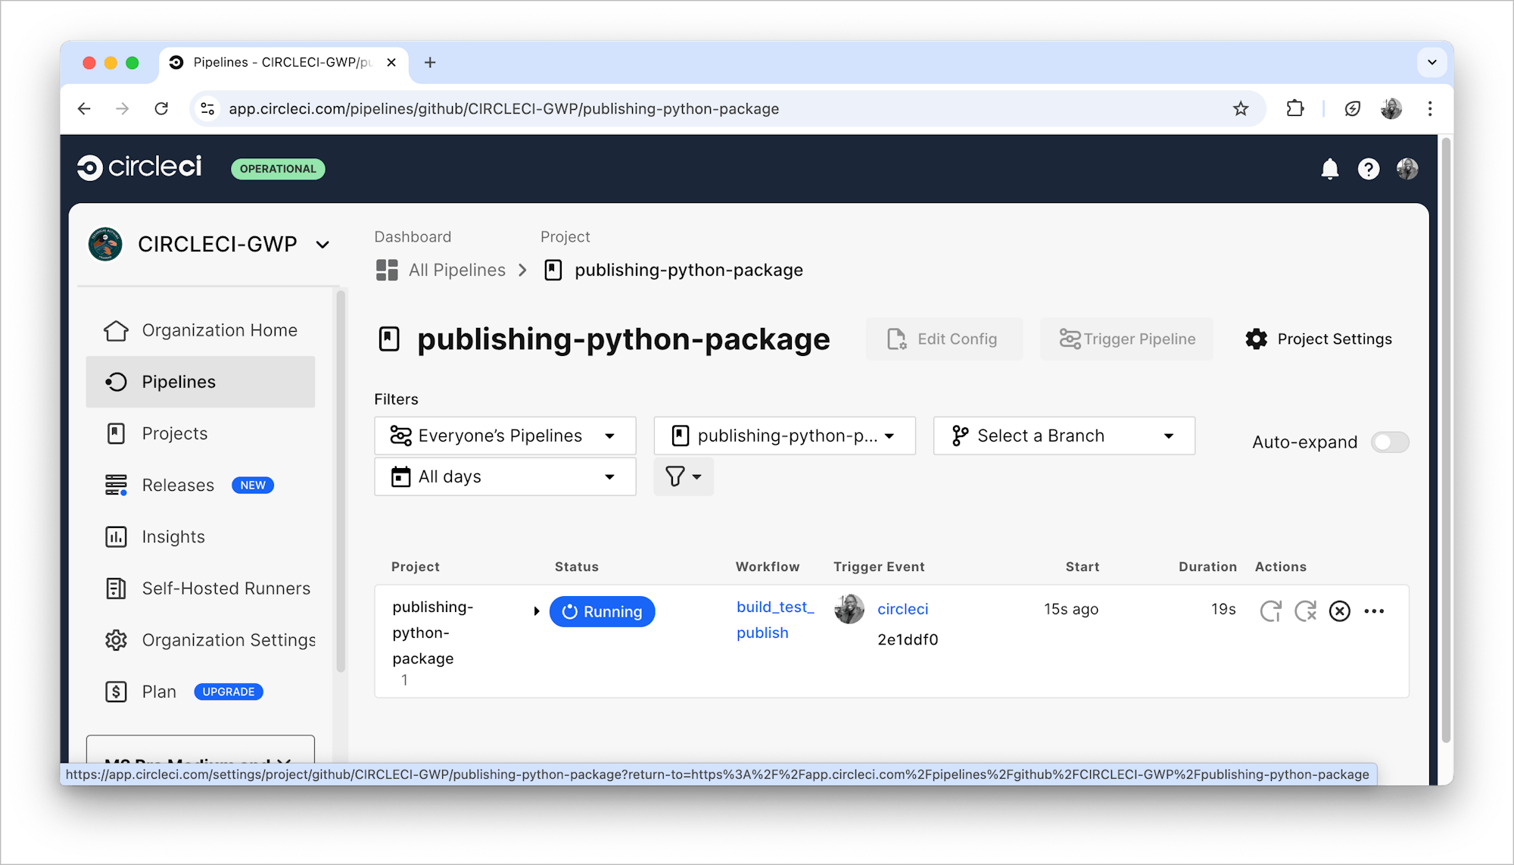Click the page's vertical scrollbar
This screenshot has height=865, width=1514.
coord(1445,439)
